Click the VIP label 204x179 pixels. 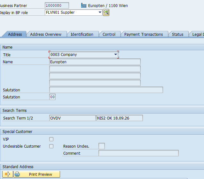tap(6, 139)
